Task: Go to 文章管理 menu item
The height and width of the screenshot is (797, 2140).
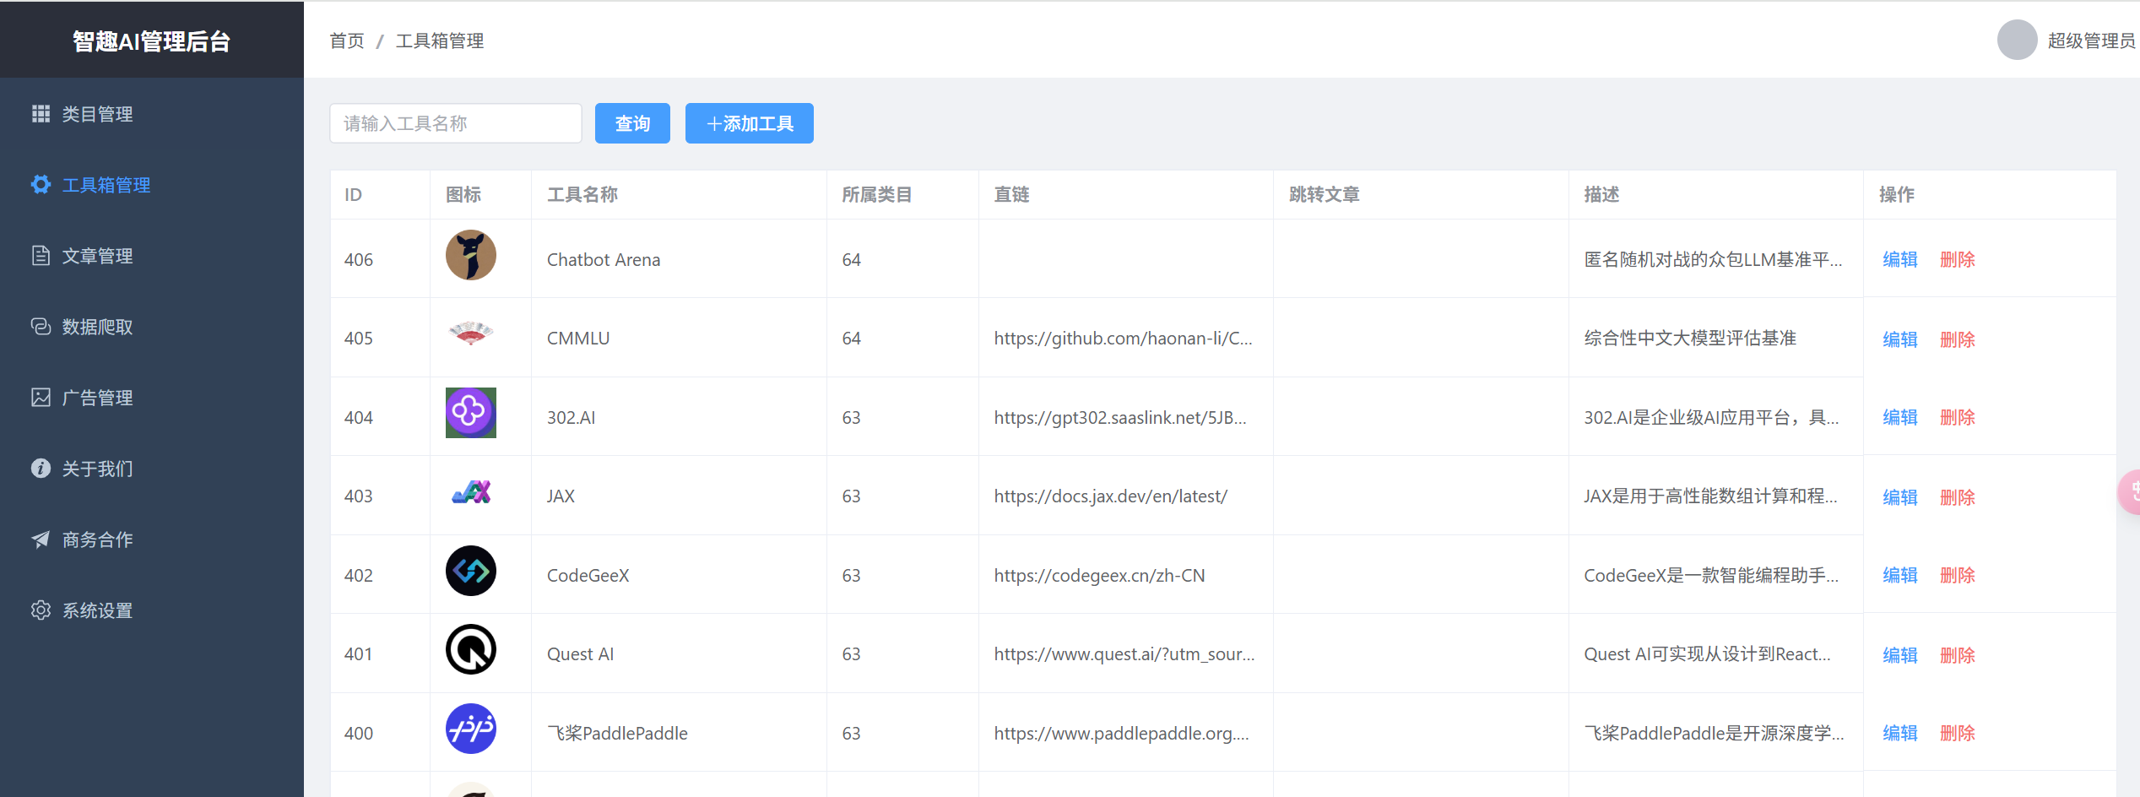Action: 152,256
